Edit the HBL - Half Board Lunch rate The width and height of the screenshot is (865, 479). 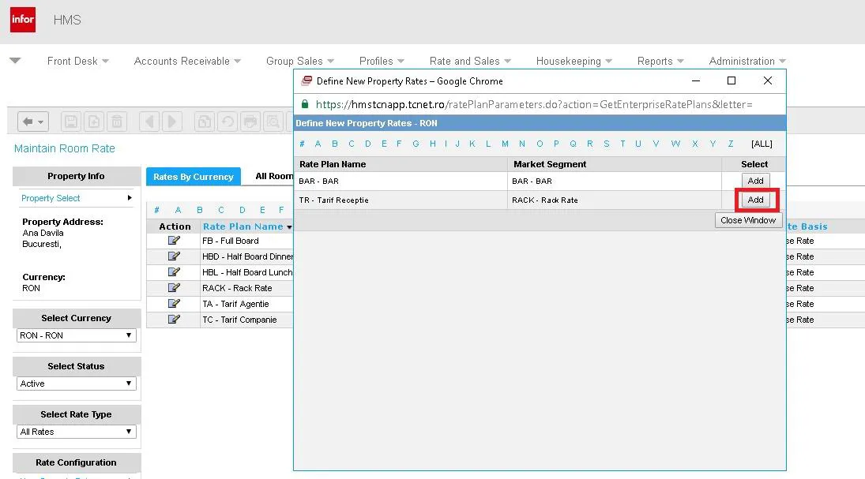click(x=174, y=272)
